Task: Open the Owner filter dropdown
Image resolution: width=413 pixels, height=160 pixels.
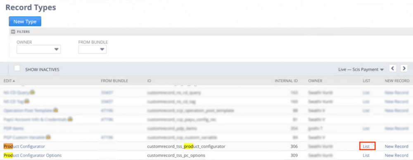Action: [38, 49]
